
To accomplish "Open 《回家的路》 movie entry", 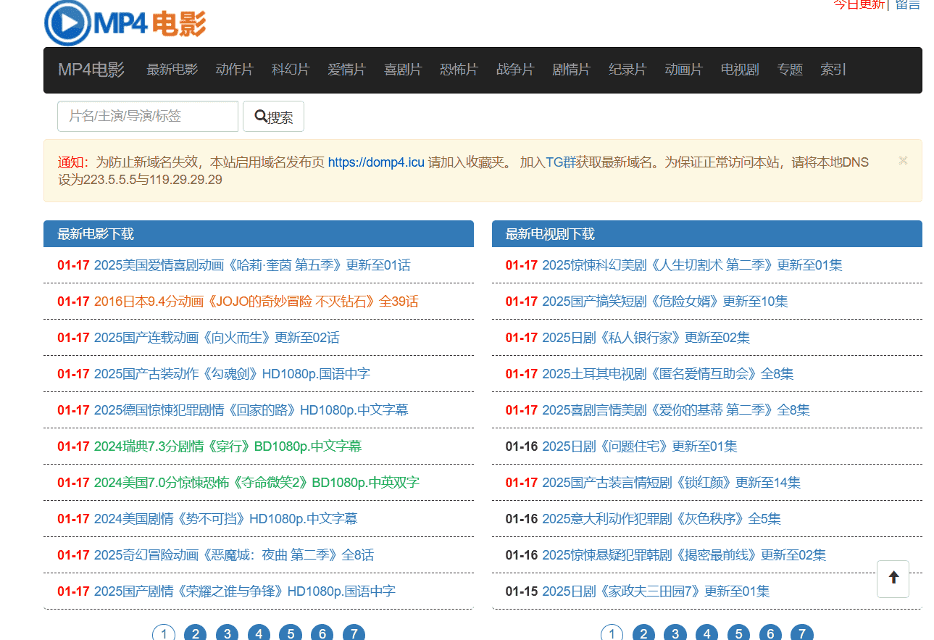I will point(251,410).
